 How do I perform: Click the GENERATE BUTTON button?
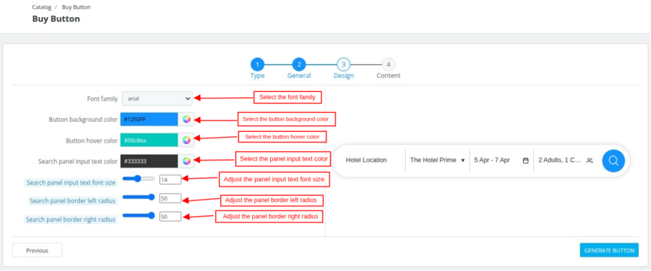(609, 250)
